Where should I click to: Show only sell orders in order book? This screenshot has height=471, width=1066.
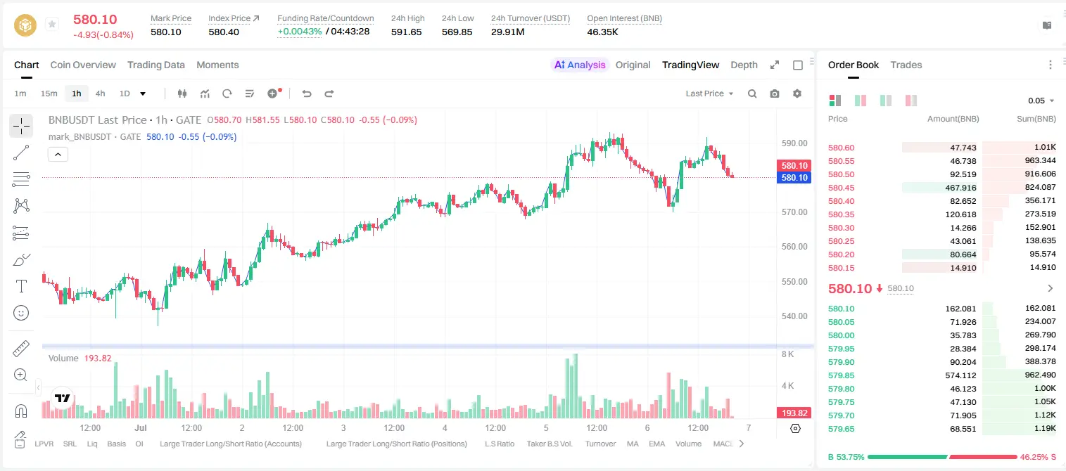coord(911,101)
